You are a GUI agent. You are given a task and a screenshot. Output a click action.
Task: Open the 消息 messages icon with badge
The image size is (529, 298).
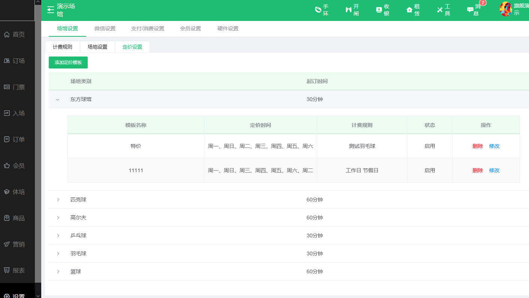(x=470, y=10)
